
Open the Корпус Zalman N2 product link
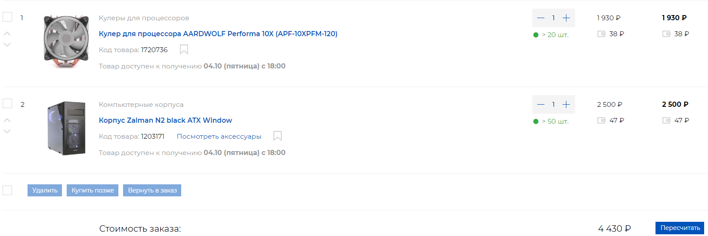[165, 120]
